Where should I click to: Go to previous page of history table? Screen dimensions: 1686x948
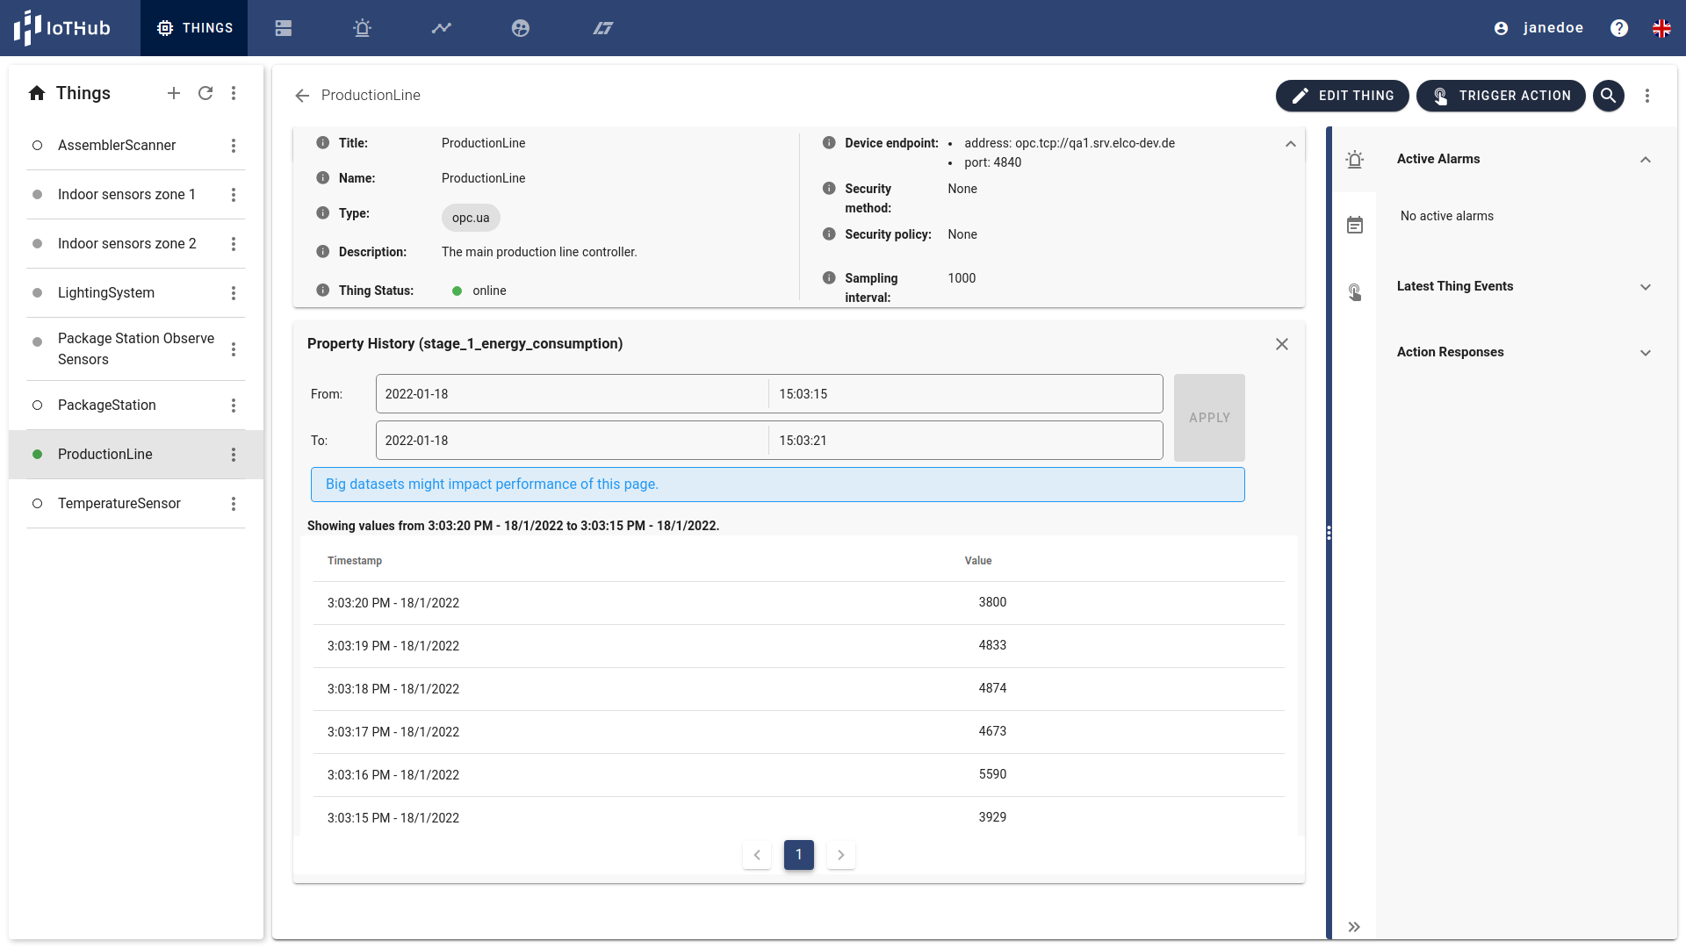757,855
